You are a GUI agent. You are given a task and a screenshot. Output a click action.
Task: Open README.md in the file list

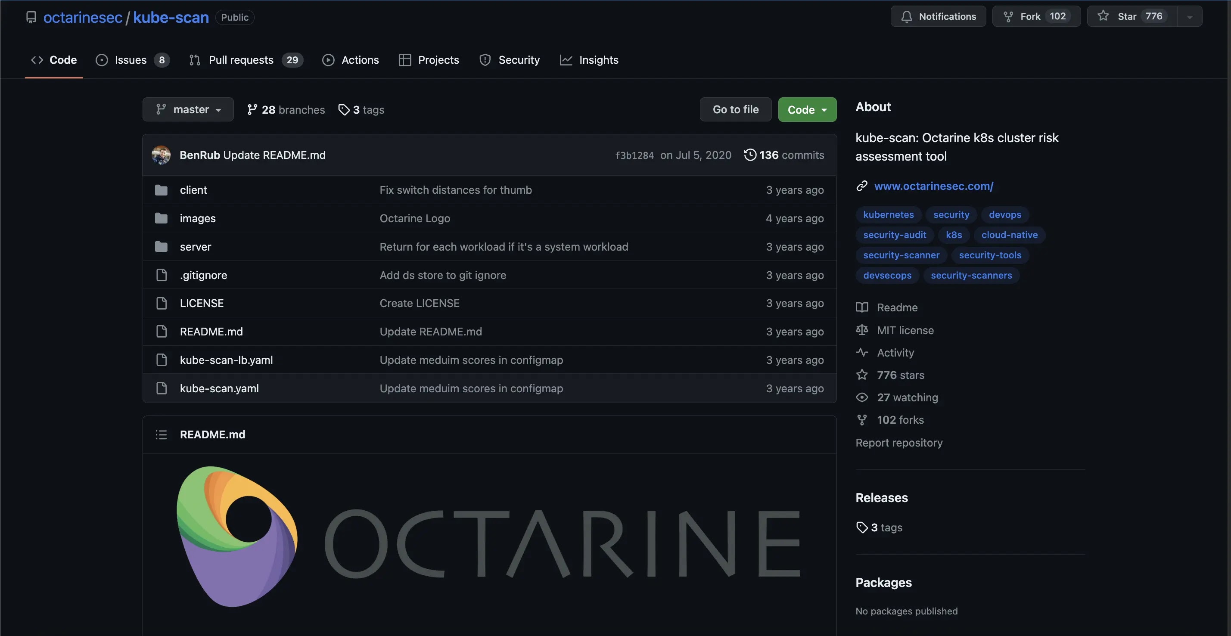[x=211, y=331]
